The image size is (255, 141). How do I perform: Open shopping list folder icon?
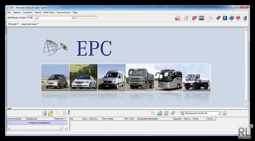51,113
